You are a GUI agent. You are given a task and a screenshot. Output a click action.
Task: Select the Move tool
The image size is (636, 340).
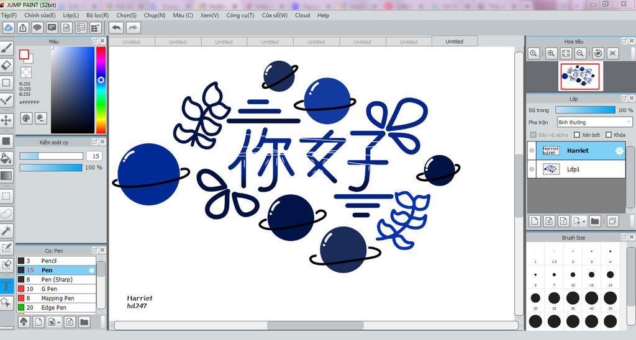pos(6,120)
